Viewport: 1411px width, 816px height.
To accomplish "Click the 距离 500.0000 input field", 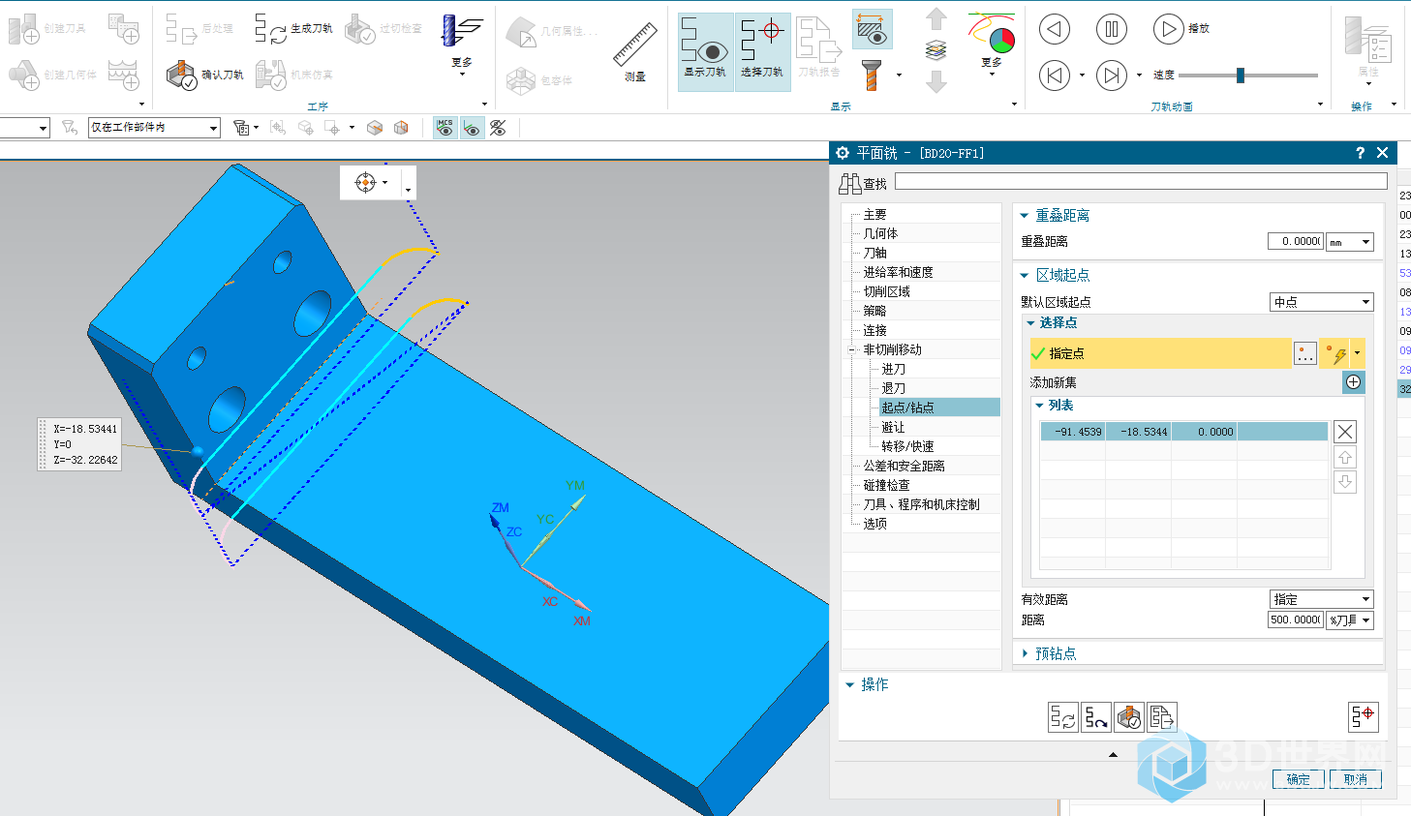I will click(1295, 620).
